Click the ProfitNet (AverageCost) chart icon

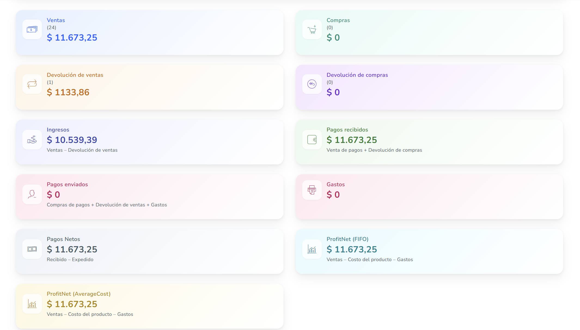coord(32,304)
